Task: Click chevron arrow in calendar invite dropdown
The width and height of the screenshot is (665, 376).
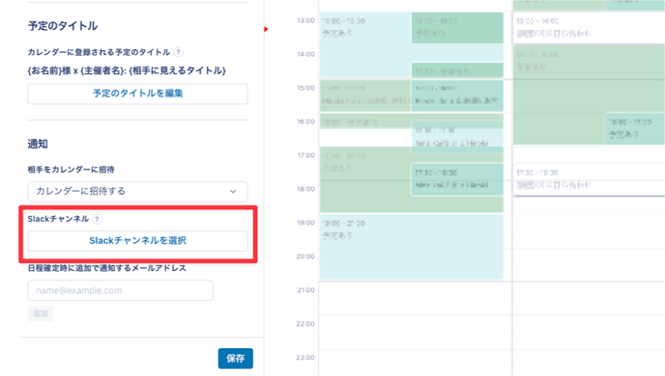Action: tap(233, 192)
